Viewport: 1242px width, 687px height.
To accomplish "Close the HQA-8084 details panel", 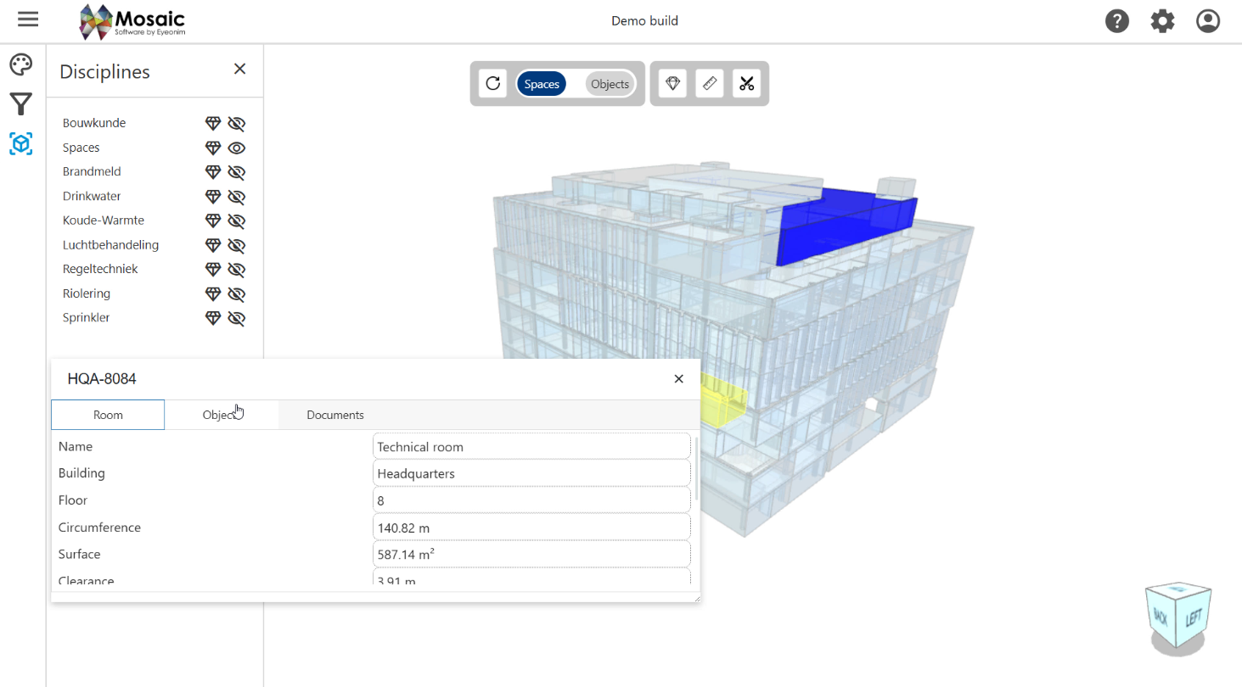I will pyautogui.click(x=678, y=379).
